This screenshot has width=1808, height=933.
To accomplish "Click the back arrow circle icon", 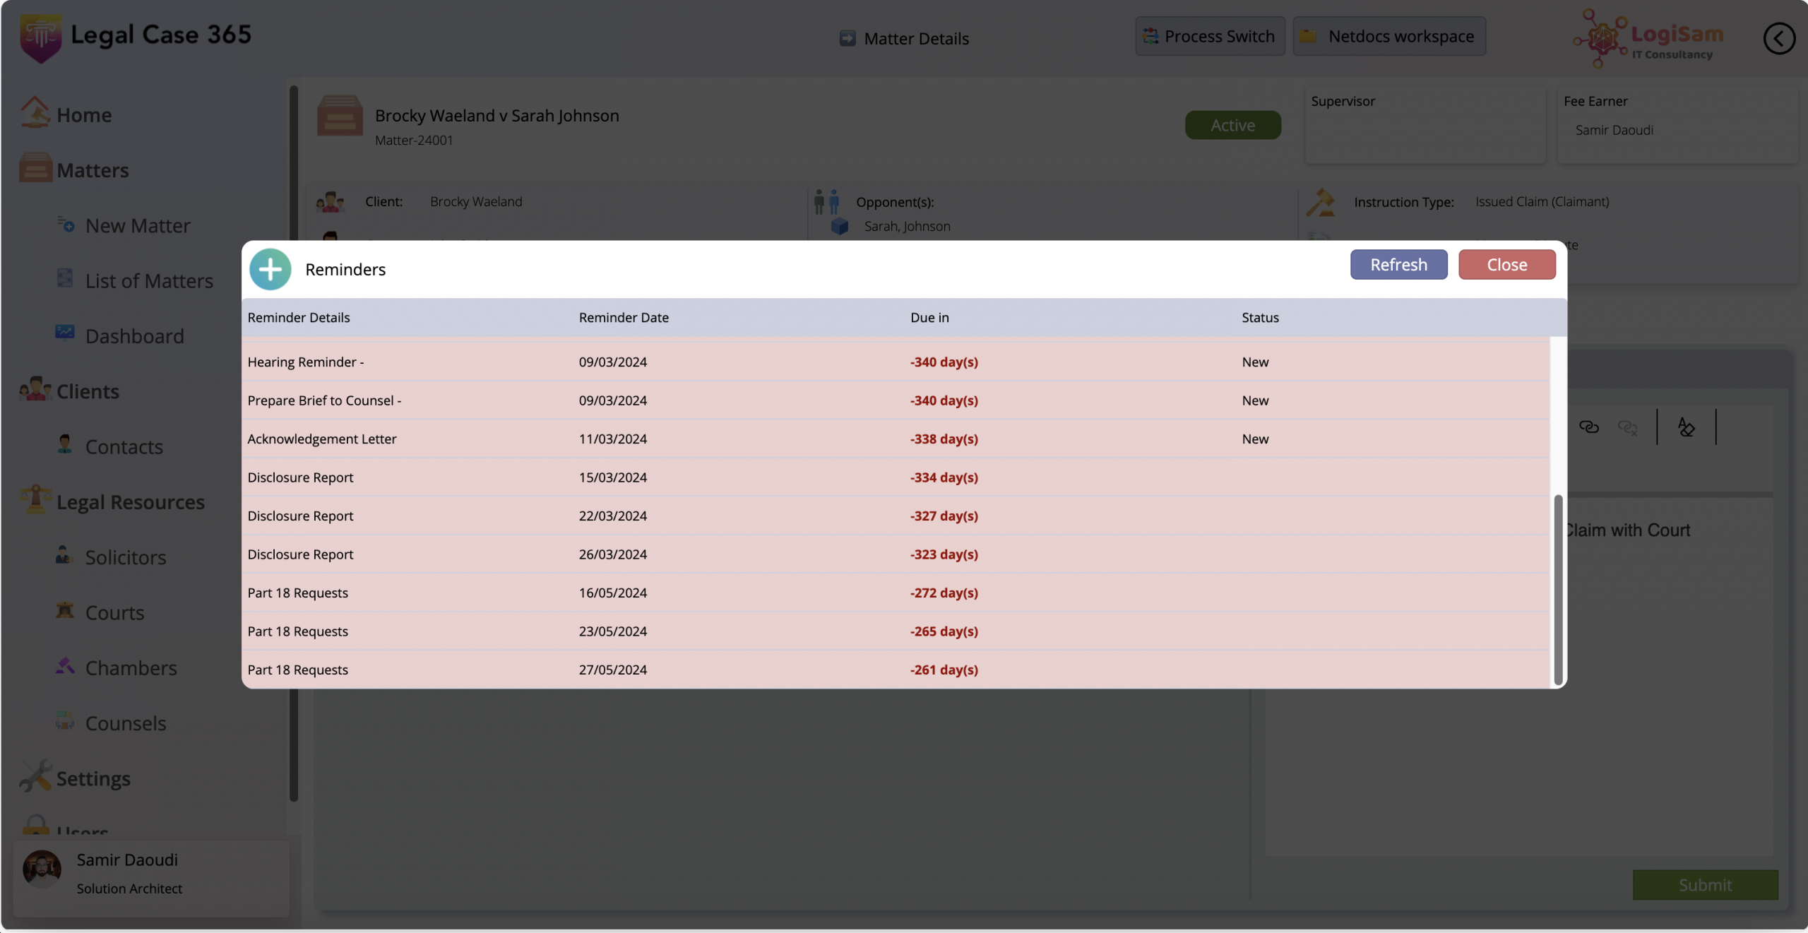I will pyautogui.click(x=1778, y=38).
